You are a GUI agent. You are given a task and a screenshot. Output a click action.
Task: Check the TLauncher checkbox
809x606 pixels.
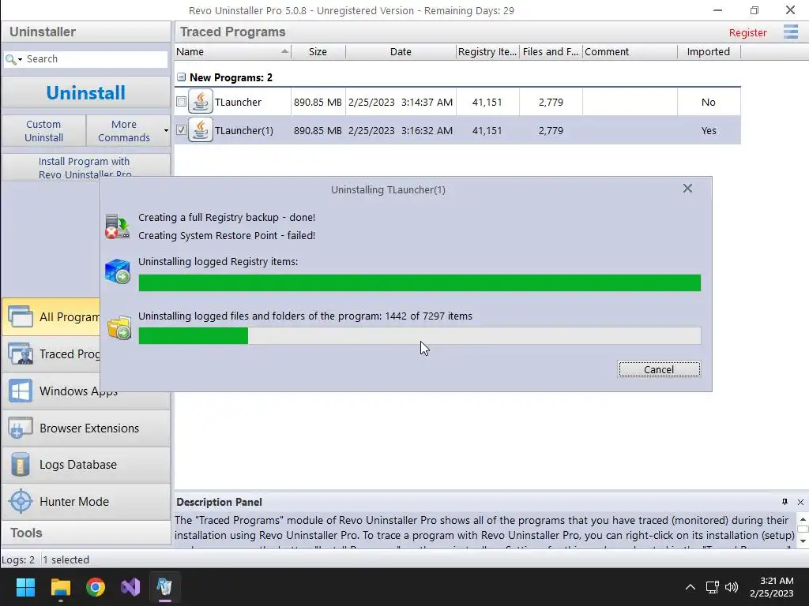coord(181,102)
